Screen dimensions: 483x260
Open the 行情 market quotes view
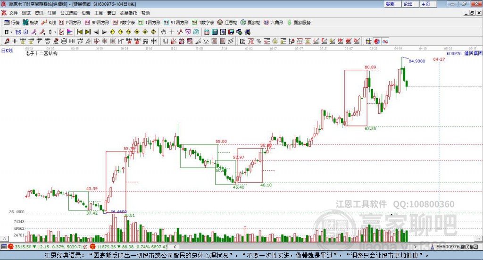(12, 23)
